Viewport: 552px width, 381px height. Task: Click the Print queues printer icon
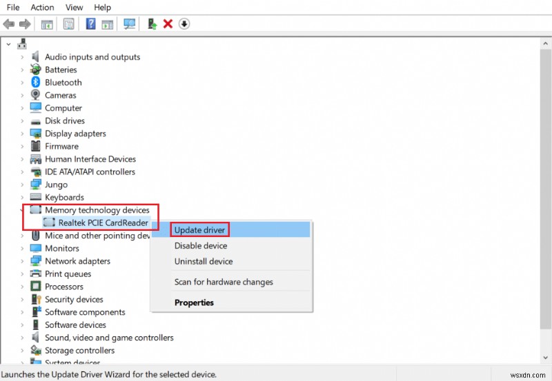[x=35, y=274]
